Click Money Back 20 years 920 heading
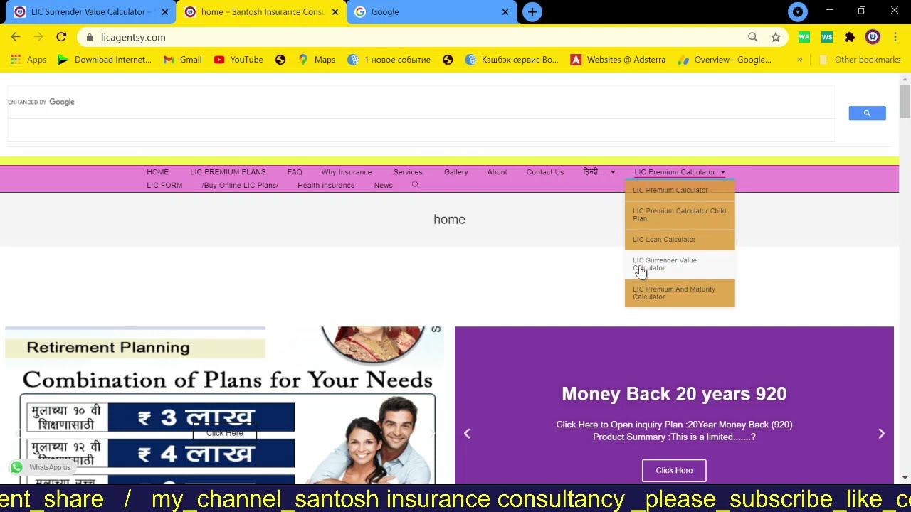911x512 pixels. pyautogui.click(x=674, y=394)
